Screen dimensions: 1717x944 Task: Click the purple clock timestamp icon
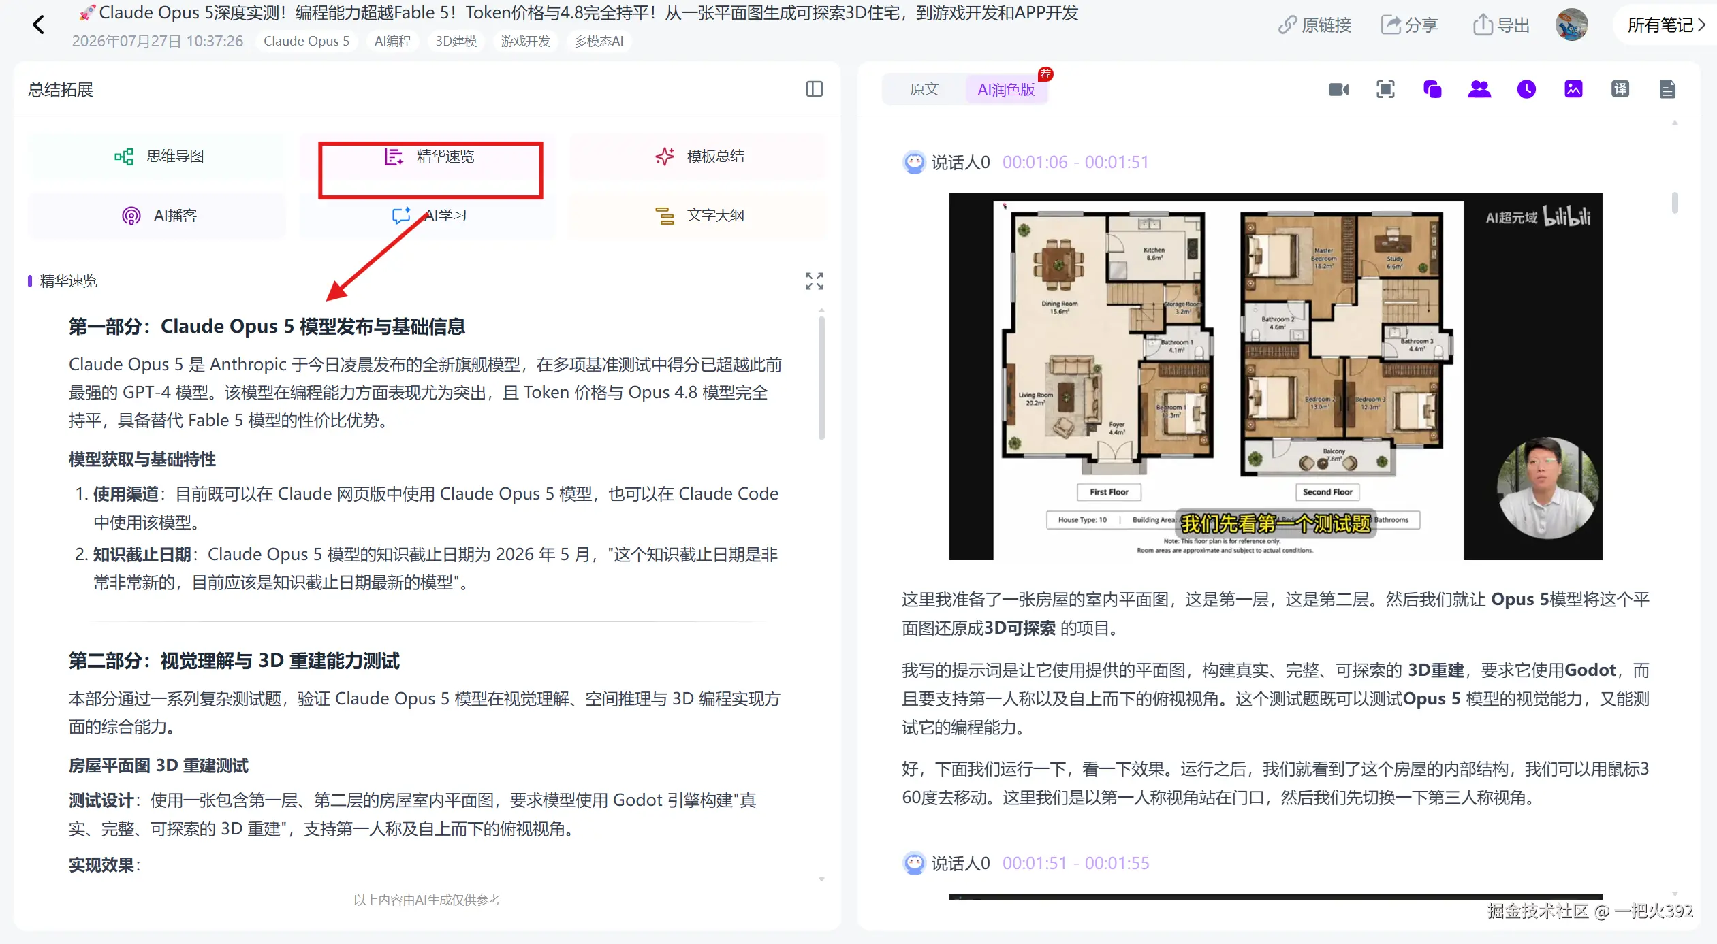pos(1526,89)
